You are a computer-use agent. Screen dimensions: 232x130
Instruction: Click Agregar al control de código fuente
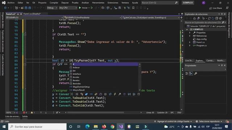173,121
